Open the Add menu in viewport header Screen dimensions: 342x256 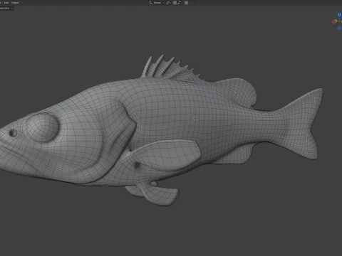[x=6, y=3]
